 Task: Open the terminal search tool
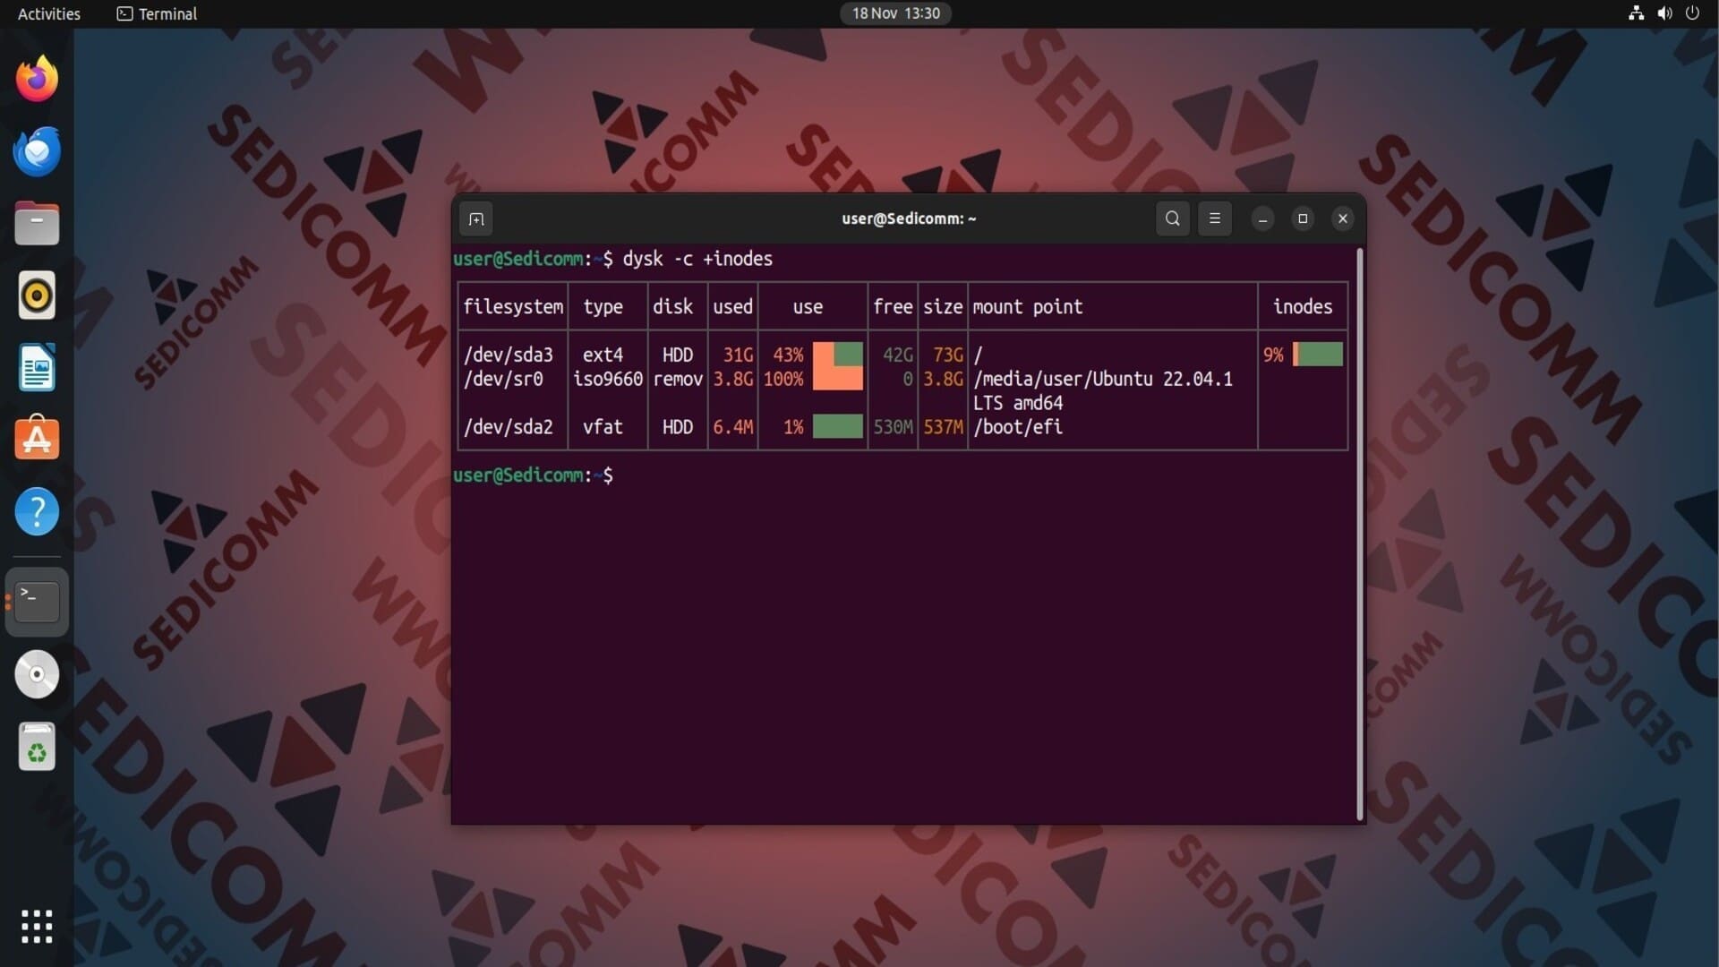coord(1172,218)
